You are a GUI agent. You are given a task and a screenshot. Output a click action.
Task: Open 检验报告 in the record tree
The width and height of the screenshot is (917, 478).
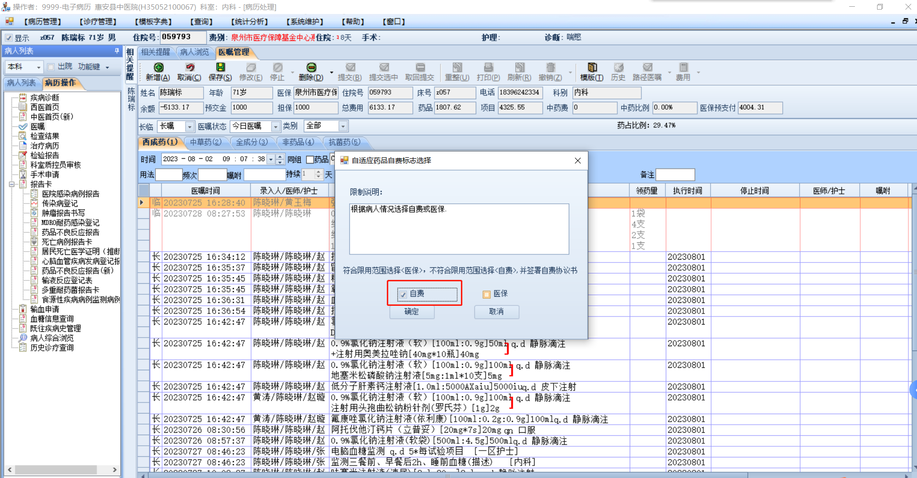pos(45,155)
